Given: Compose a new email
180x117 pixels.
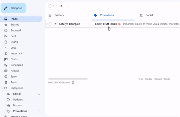Looking at the screenshot, I should click(13, 8).
